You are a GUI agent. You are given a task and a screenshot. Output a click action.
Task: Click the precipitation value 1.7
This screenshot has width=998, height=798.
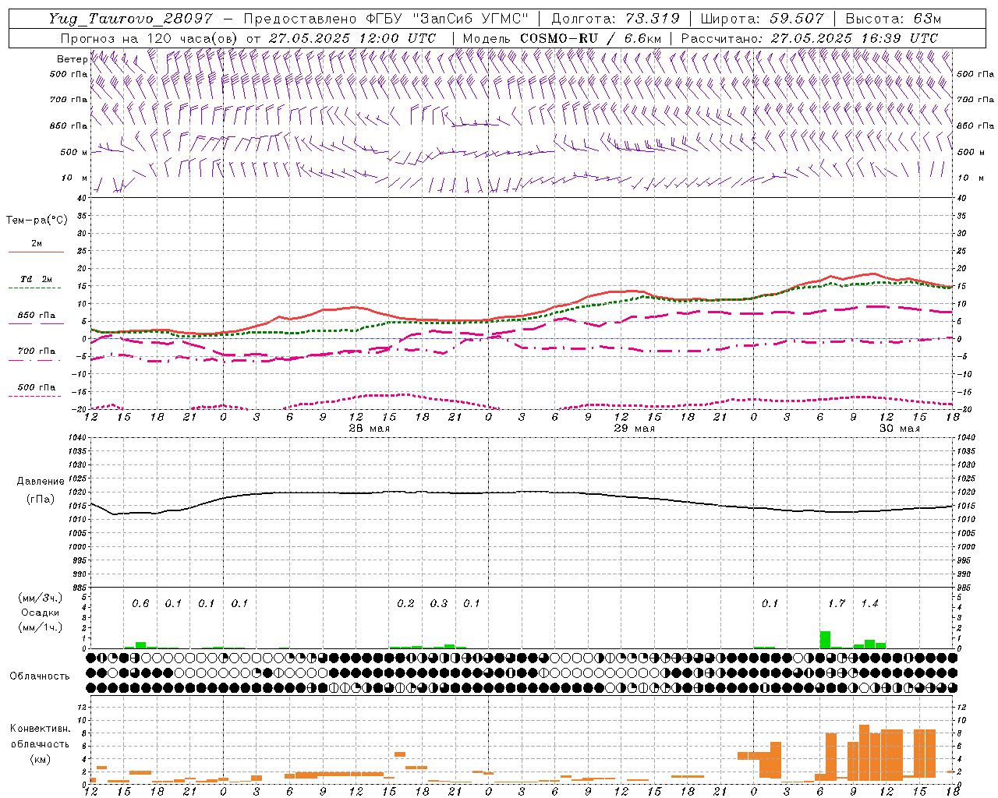(x=837, y=603)
